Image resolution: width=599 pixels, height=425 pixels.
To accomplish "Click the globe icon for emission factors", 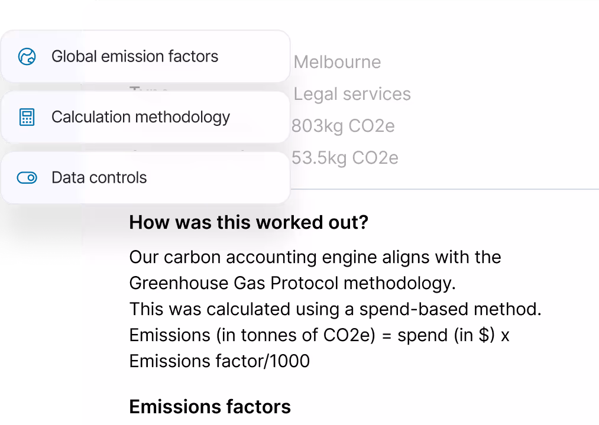I will click(x=27, y=57).
